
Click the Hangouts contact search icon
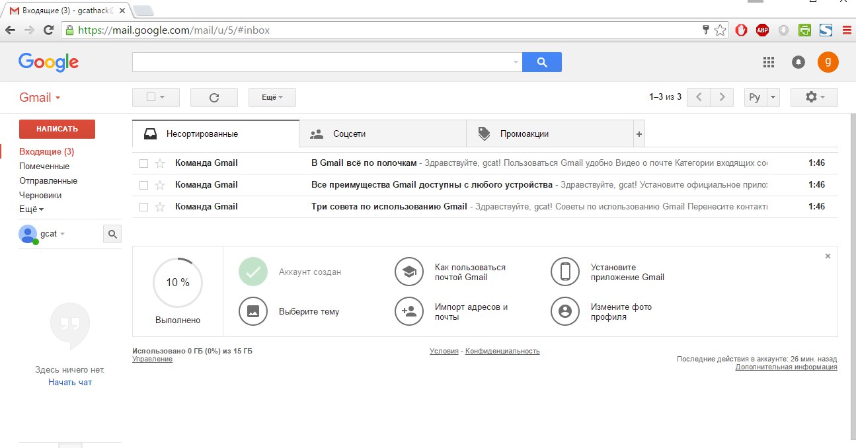point(112,234)
